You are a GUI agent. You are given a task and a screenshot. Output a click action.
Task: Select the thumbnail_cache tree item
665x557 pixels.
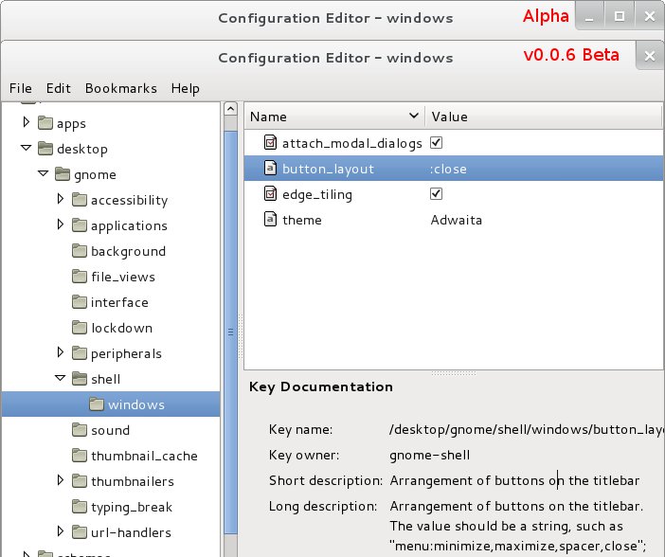pyautogui.click(x=144, y=456)
